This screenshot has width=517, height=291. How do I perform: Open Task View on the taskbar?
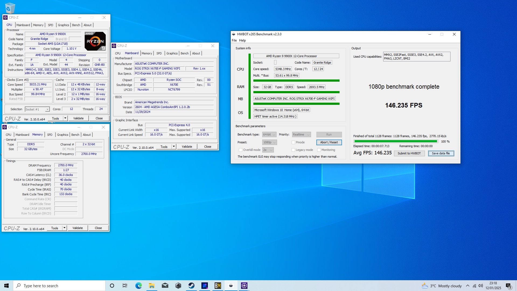[x=125, y=286]
